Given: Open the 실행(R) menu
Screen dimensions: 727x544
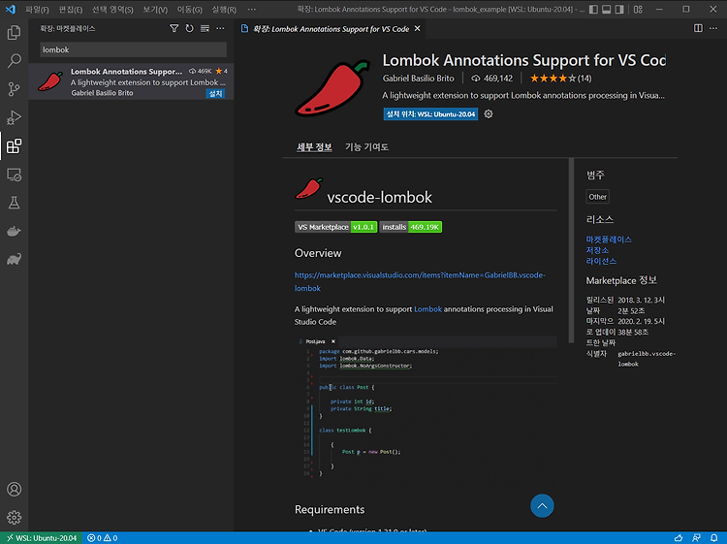Looking at the screenshot, I should 224,10.
